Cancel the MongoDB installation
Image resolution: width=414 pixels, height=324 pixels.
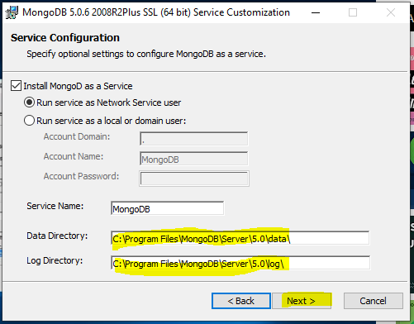click(x=374, y=301)
